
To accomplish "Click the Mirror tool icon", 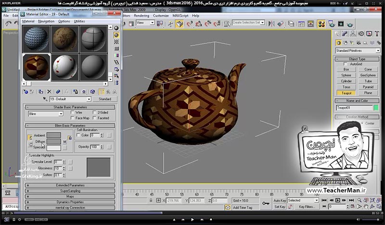I will click(x=271, y=24).
